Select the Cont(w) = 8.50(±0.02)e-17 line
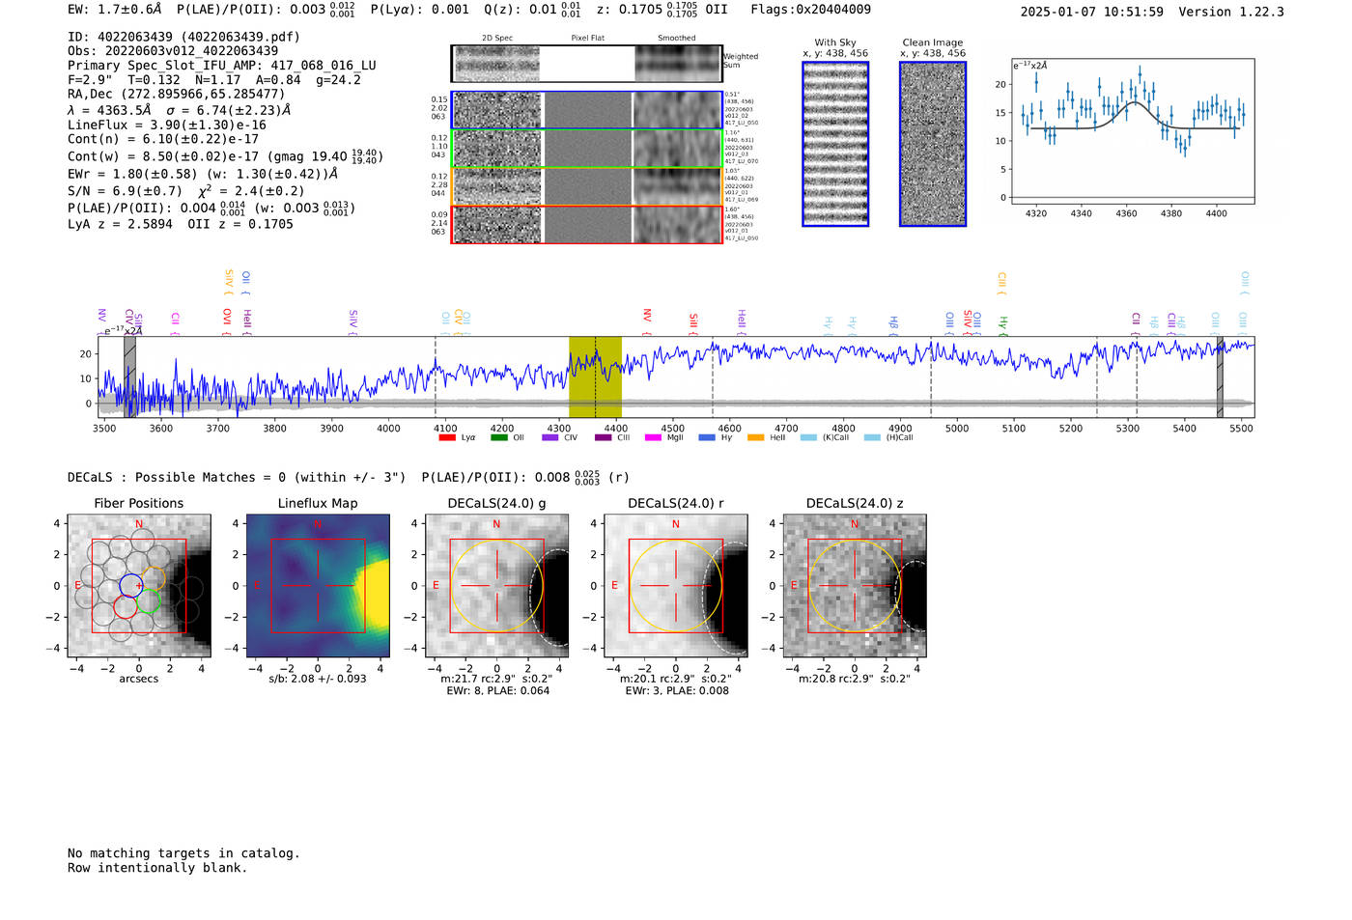 pyautogui.click(x=225, y=155)
